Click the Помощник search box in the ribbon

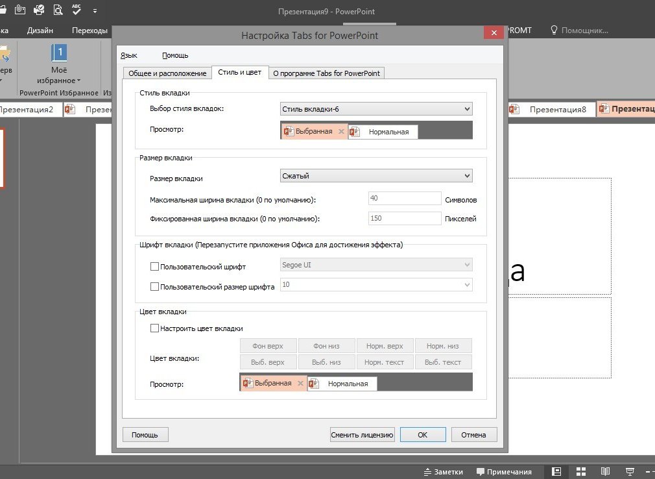[584, 30]
